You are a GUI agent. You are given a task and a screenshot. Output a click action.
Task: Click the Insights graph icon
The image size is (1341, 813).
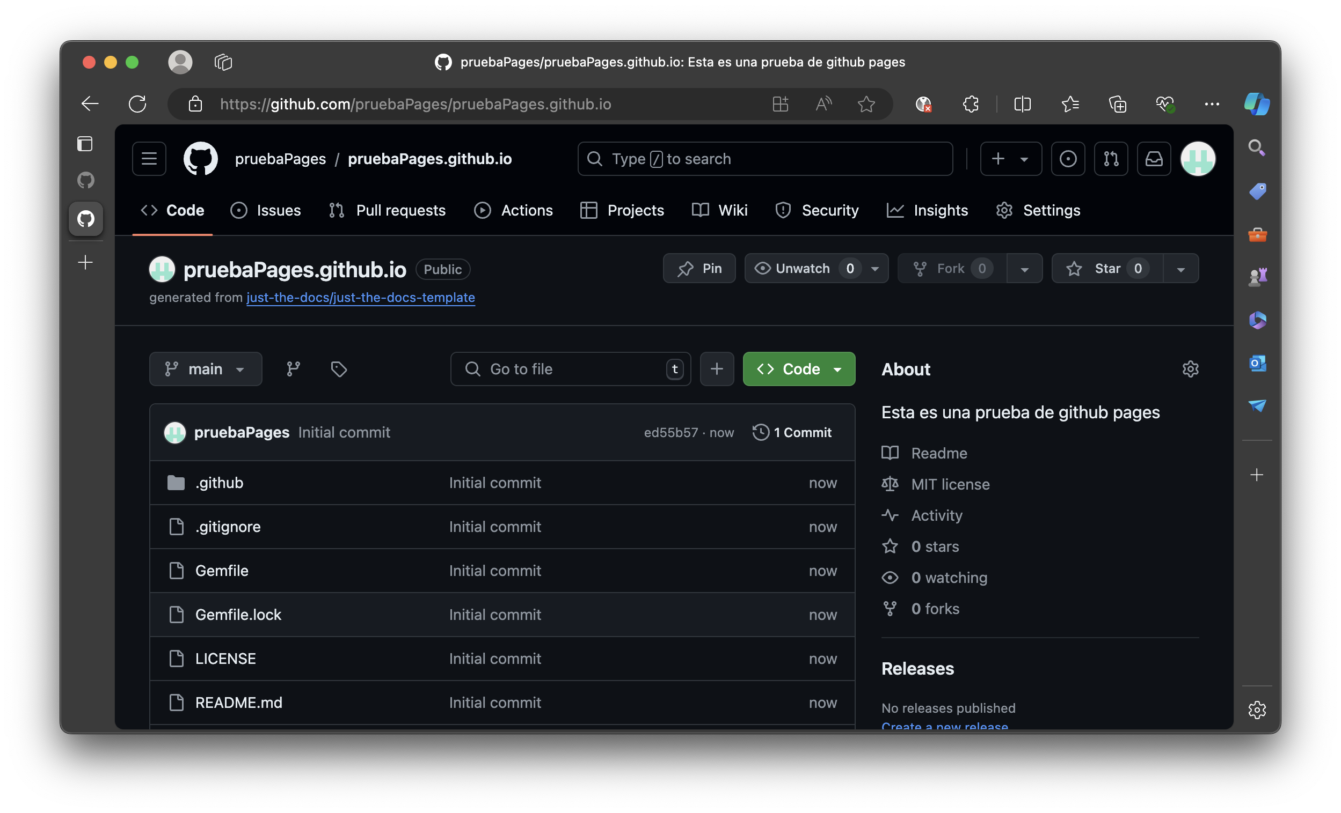coord(895,210)
